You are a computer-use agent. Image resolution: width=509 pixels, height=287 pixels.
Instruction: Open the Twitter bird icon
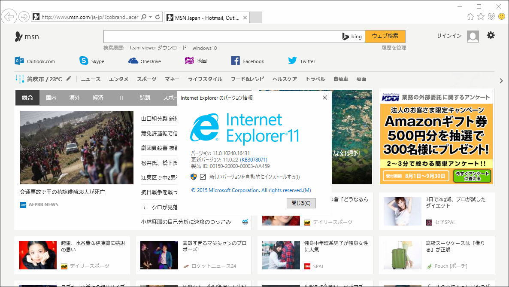coord(292,61)
